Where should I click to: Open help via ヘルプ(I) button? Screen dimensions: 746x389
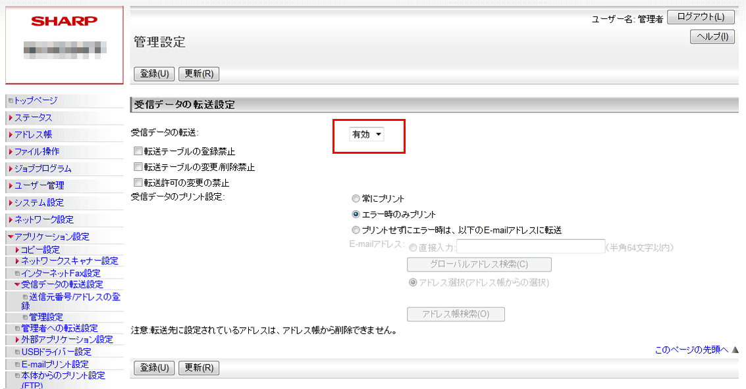click(x=712, y=37)
